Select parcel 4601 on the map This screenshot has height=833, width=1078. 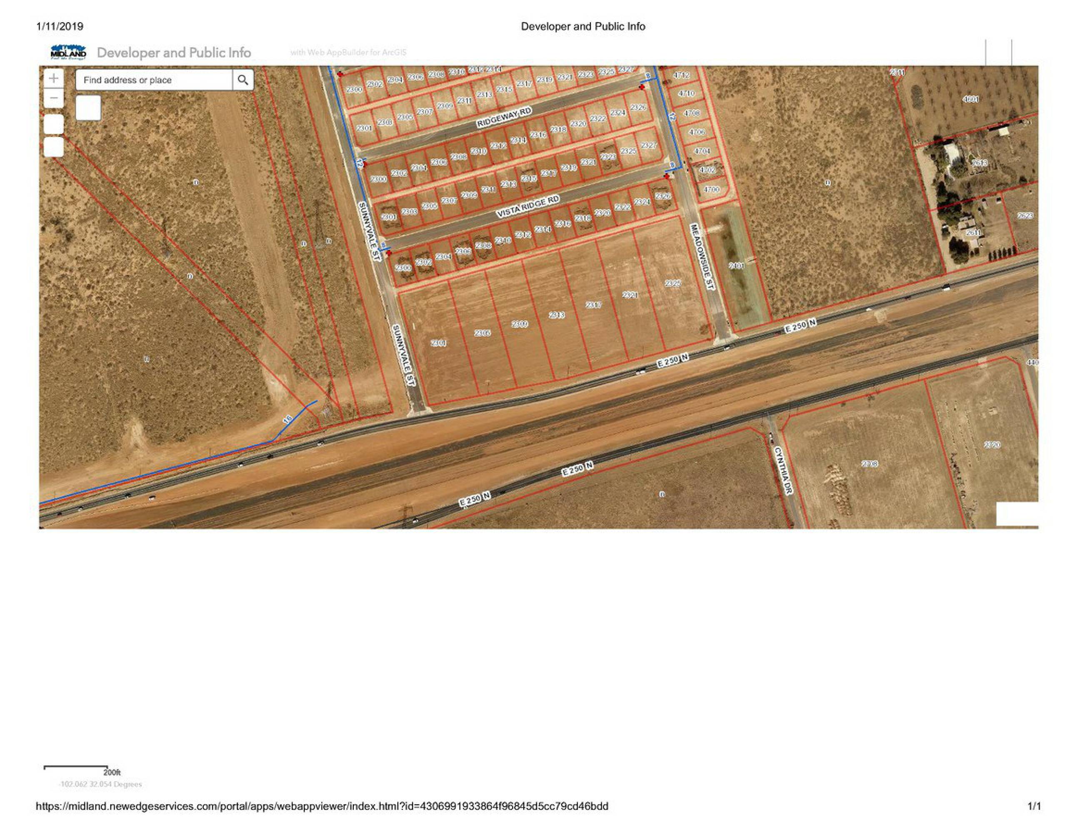(970, 100)
